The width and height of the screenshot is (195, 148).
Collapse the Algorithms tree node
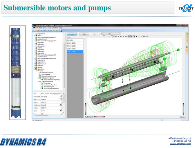34,69
